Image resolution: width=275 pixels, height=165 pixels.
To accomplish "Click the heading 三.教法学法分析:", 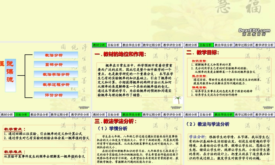I will tap(116, 121).
